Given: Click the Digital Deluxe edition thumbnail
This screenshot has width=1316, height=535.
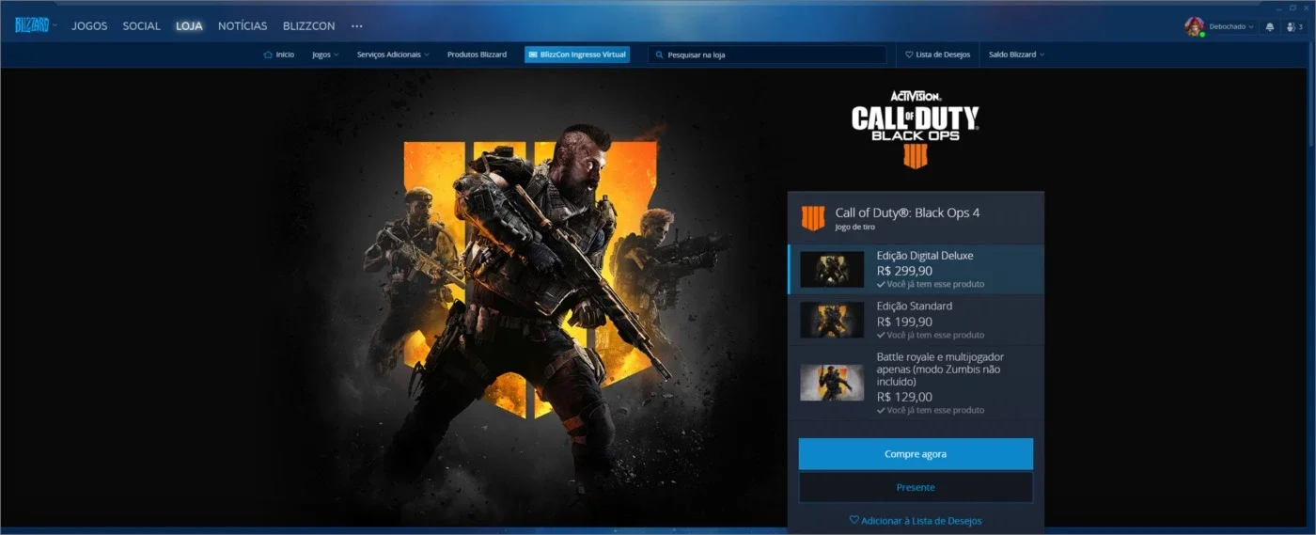Looking at the screenshot, I should tap(832, 270).
